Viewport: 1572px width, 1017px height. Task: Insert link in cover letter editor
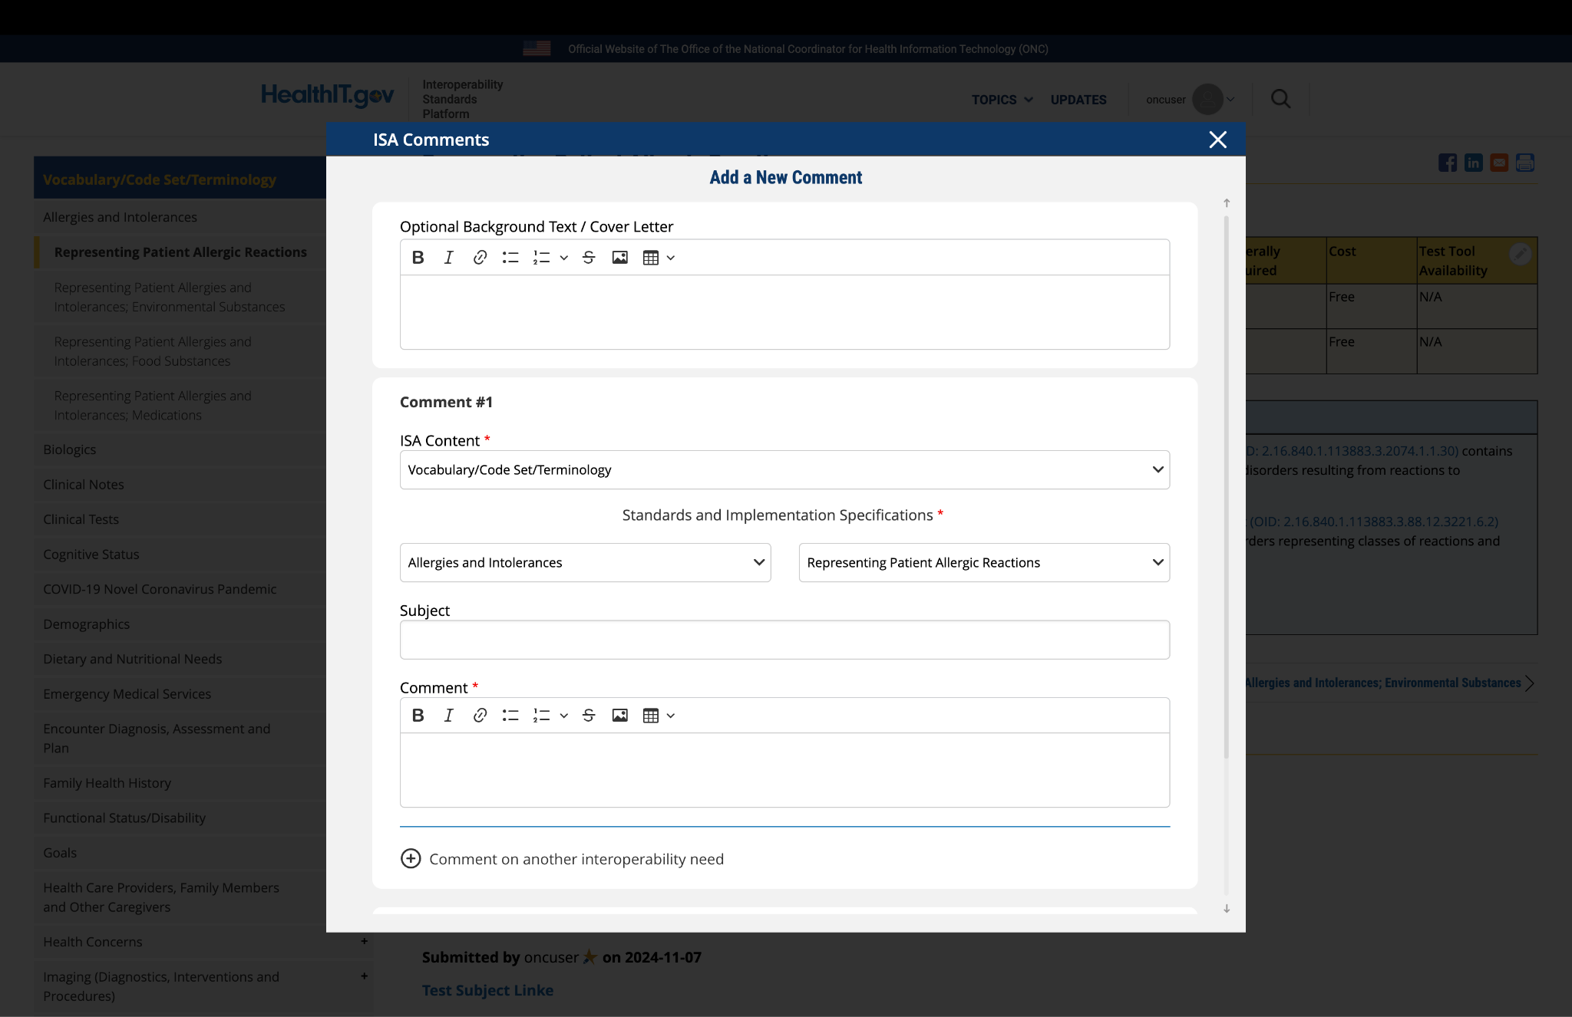pos(480,258)
